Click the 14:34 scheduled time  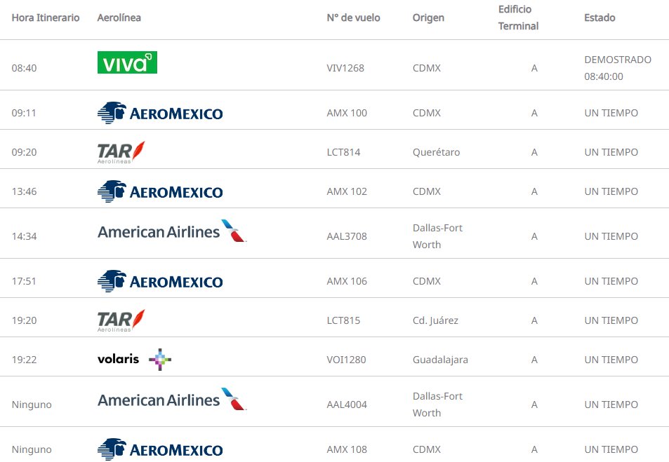point(24,236)
